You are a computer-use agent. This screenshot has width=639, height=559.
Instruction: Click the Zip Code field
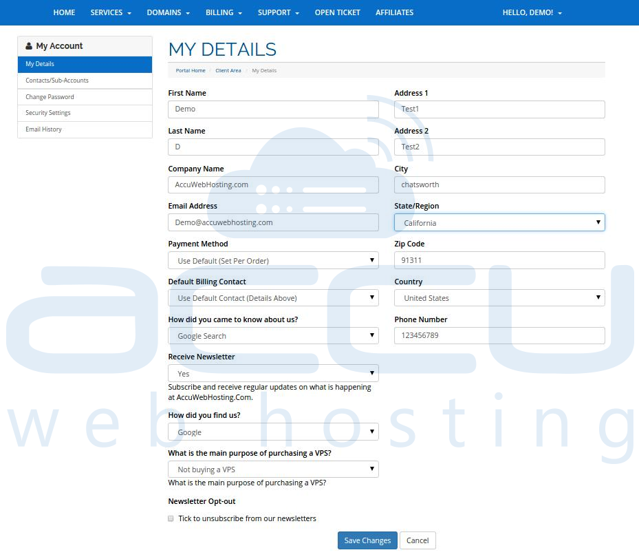(x=499, y=260)
